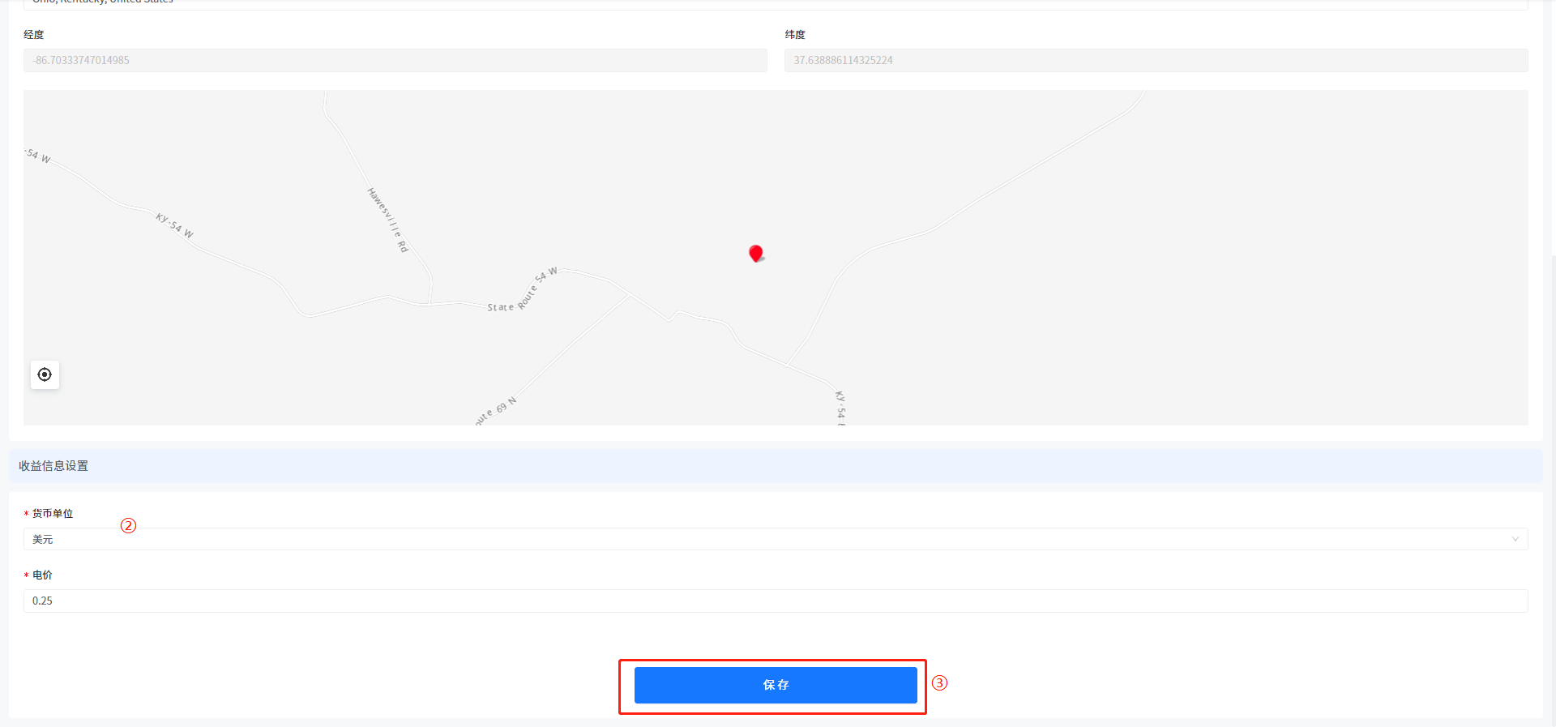
Task: Click the 收益信息设置 section header
Action: (x=53, y=466)
